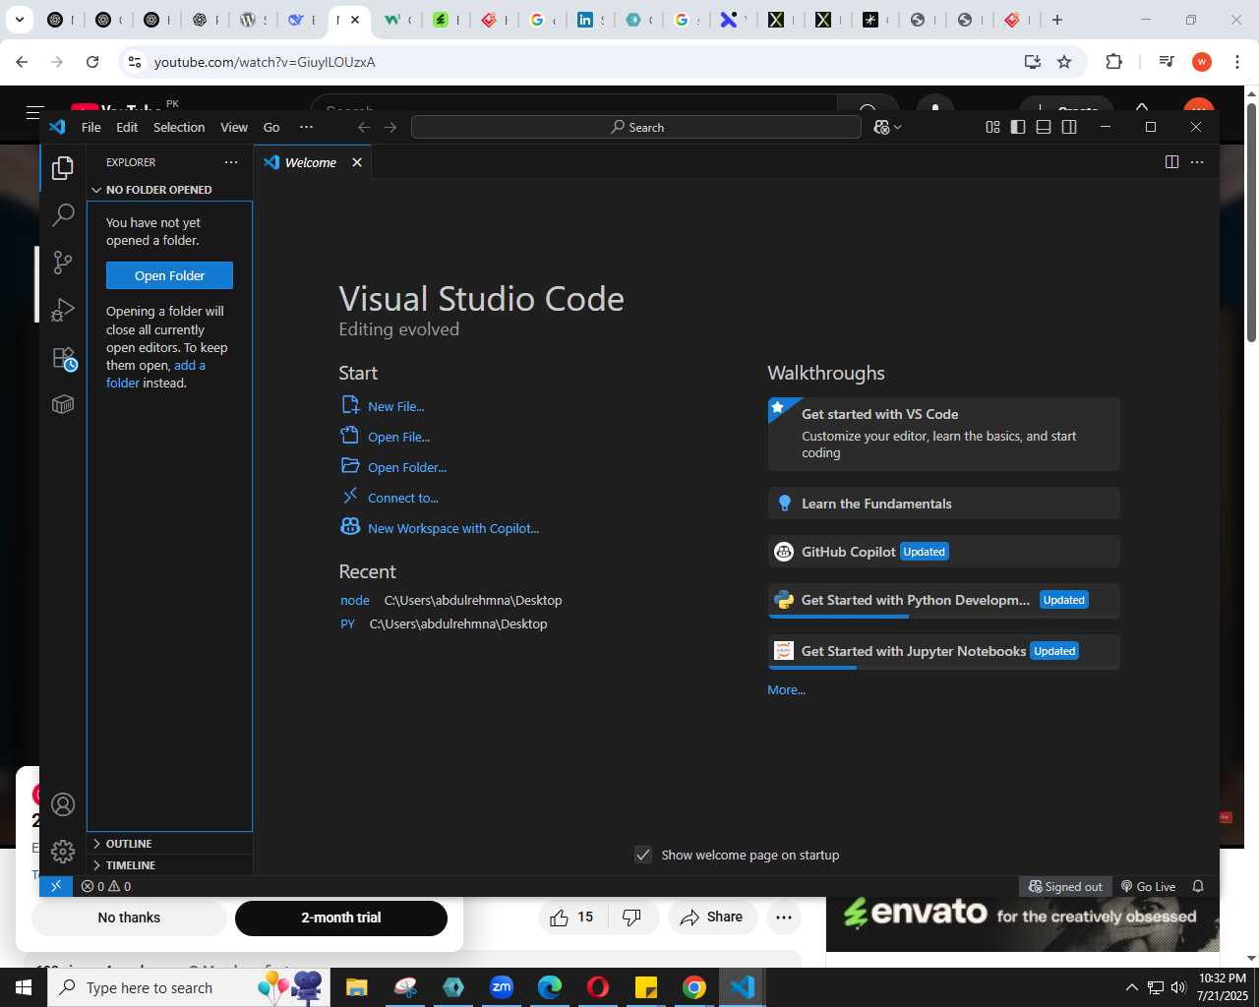
Task: Open Chrome from Windows taskbar
Action: click(x=694, y=987)
